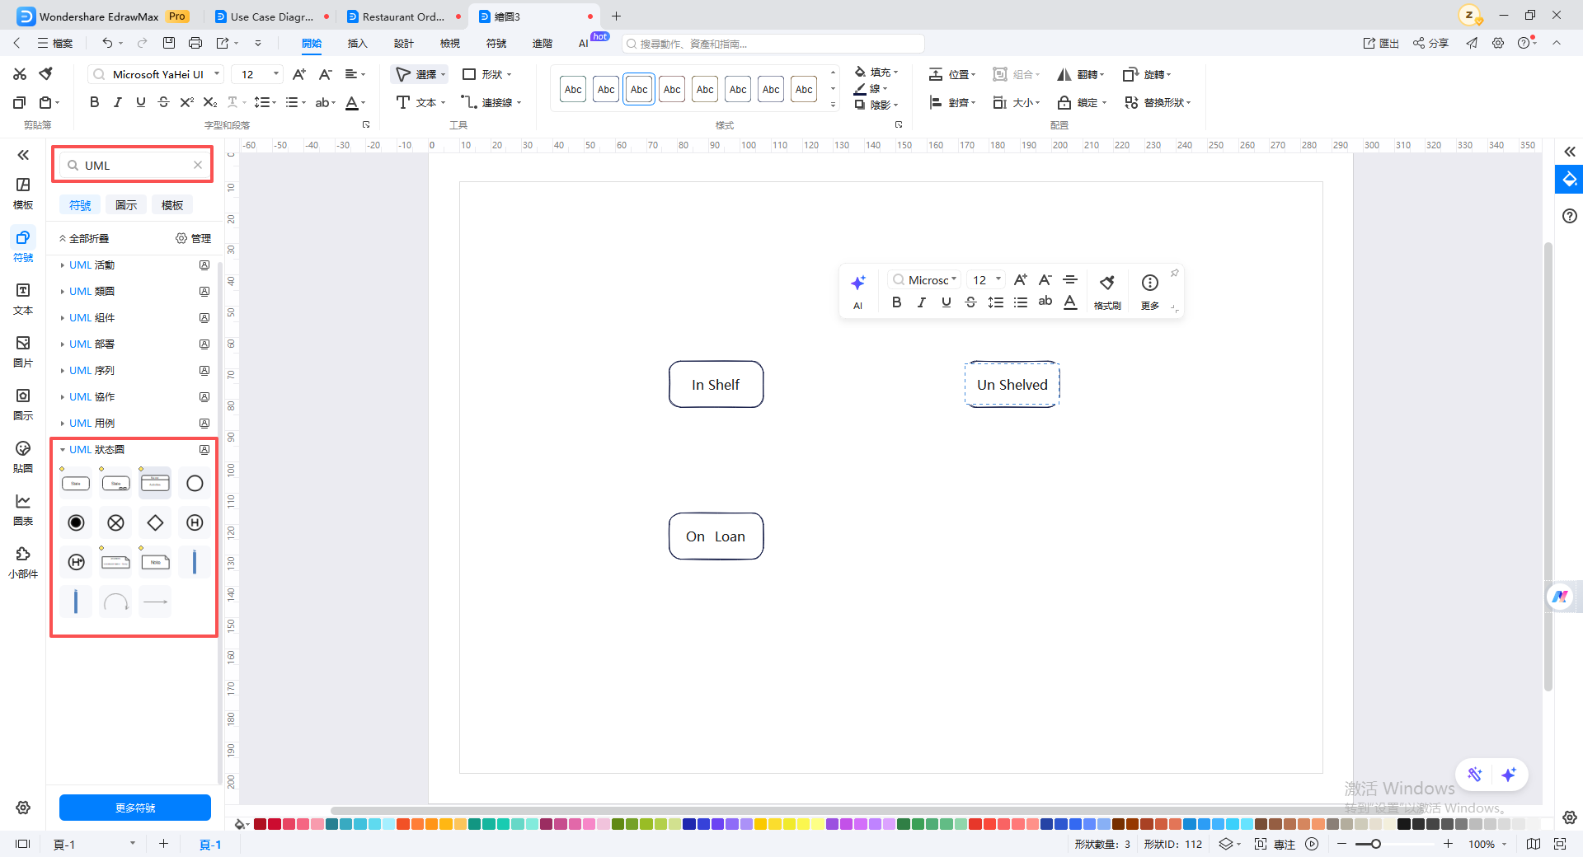
Task: Click the settings gear at sidebar bottom
Action: [23, 808]
